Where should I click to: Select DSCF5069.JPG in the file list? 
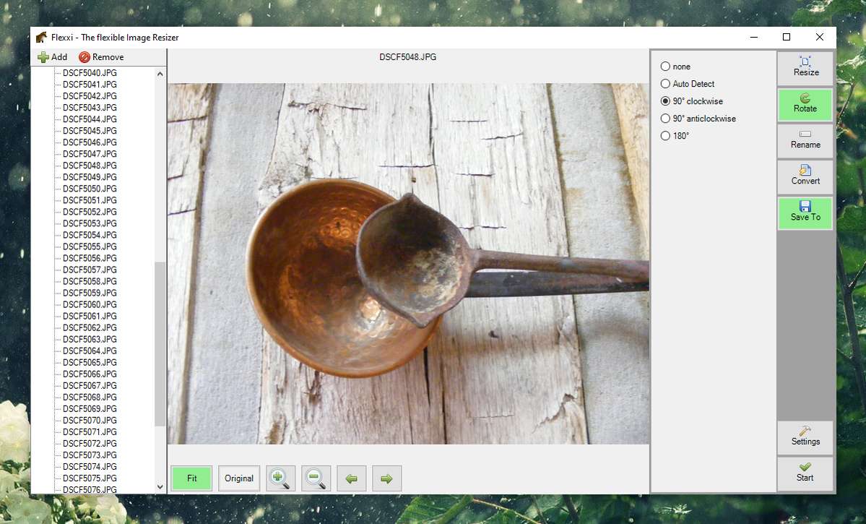[90, 410]
